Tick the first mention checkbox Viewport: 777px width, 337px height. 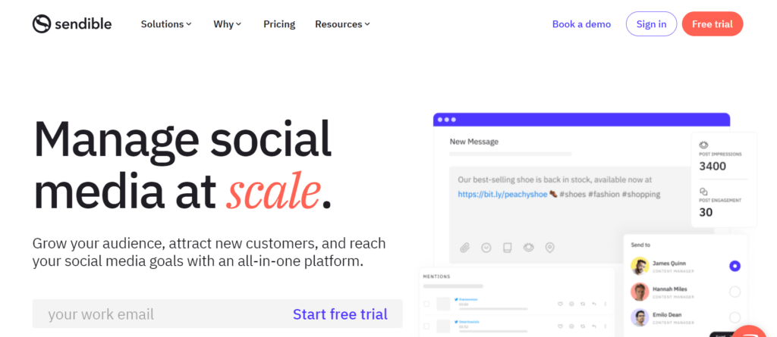coord(426,304)
